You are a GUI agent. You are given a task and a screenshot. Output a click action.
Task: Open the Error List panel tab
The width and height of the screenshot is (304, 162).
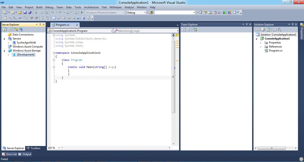point(9,154)
